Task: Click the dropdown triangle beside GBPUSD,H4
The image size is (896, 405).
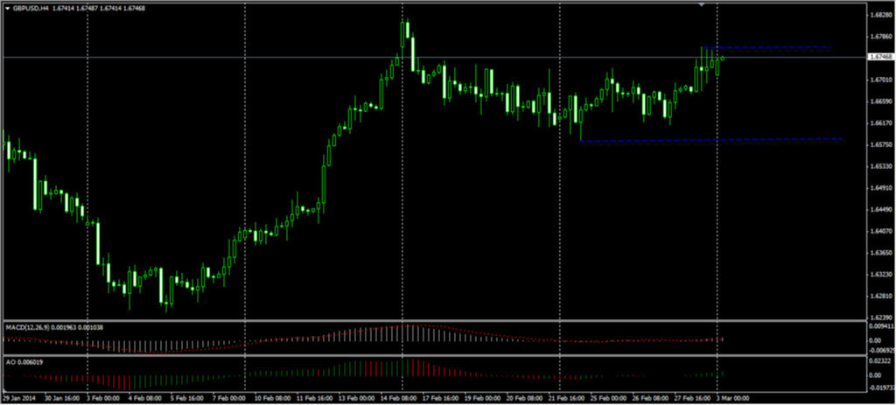Action: [8, 8]
